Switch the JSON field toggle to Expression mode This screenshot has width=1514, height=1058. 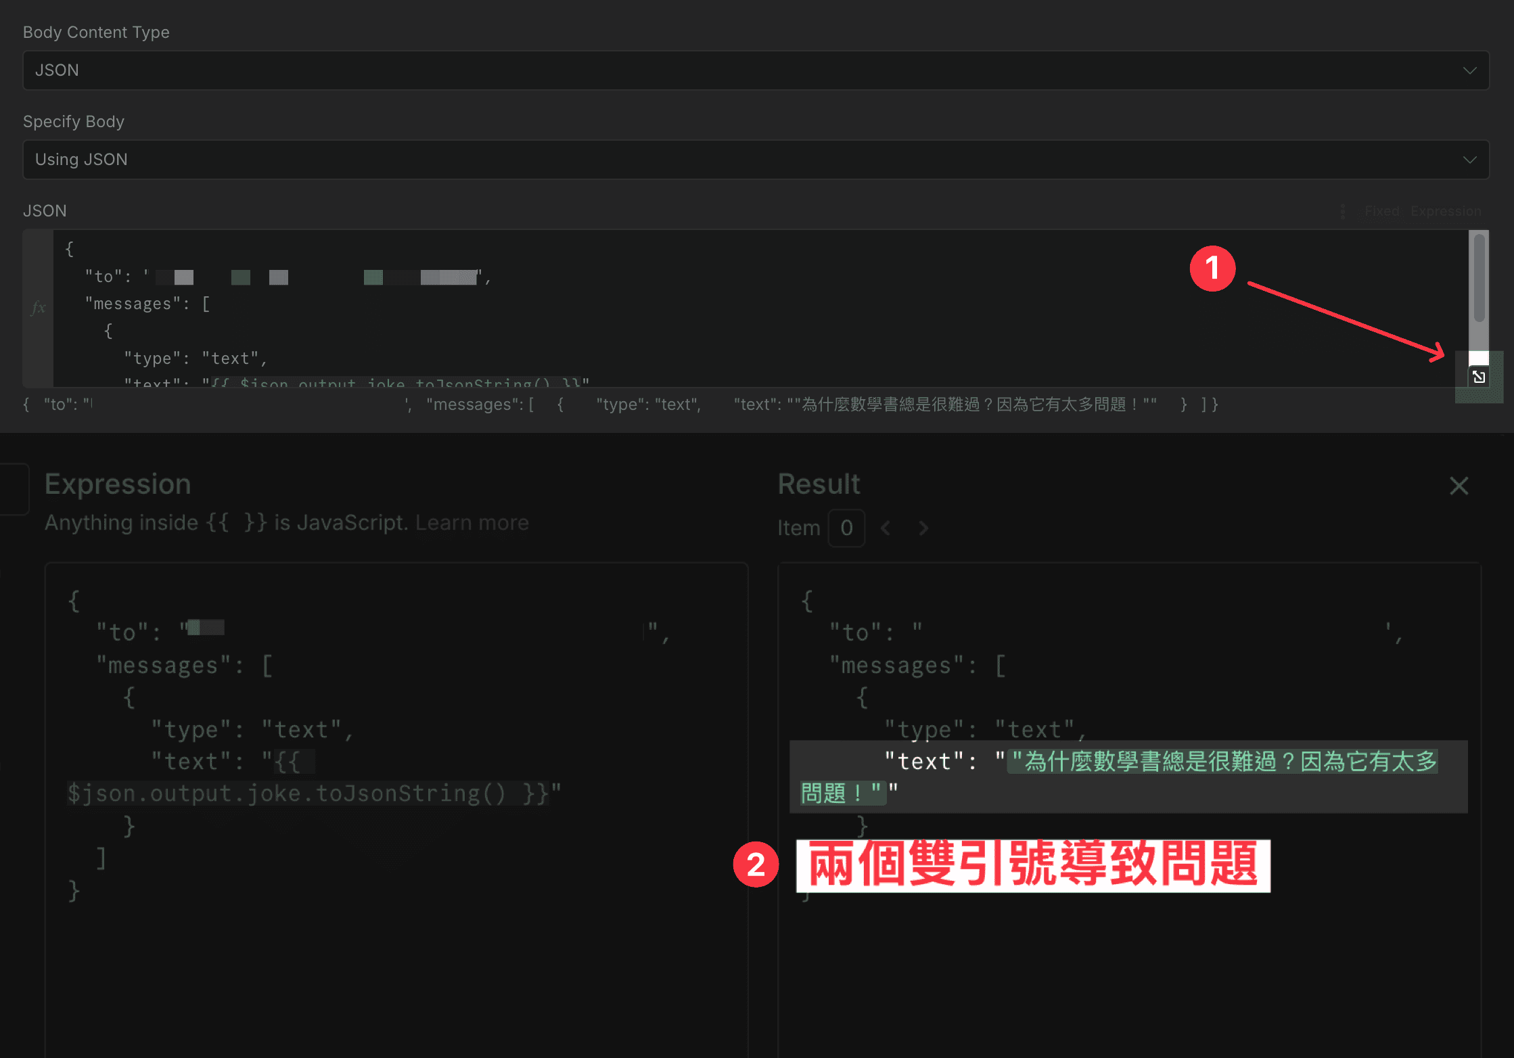(1445, 210)
